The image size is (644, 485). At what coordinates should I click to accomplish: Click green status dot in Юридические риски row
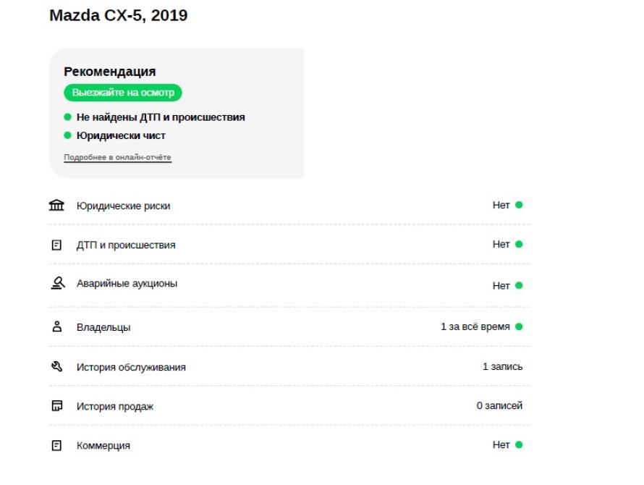[x=519, y=205]
